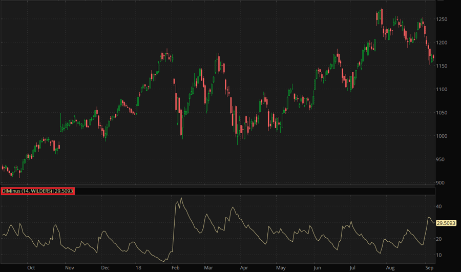Image resolution: width=461 pixels, height=272 pixels.
Task: Click the 1050 price axis label
Action: [x=444, y=113]
